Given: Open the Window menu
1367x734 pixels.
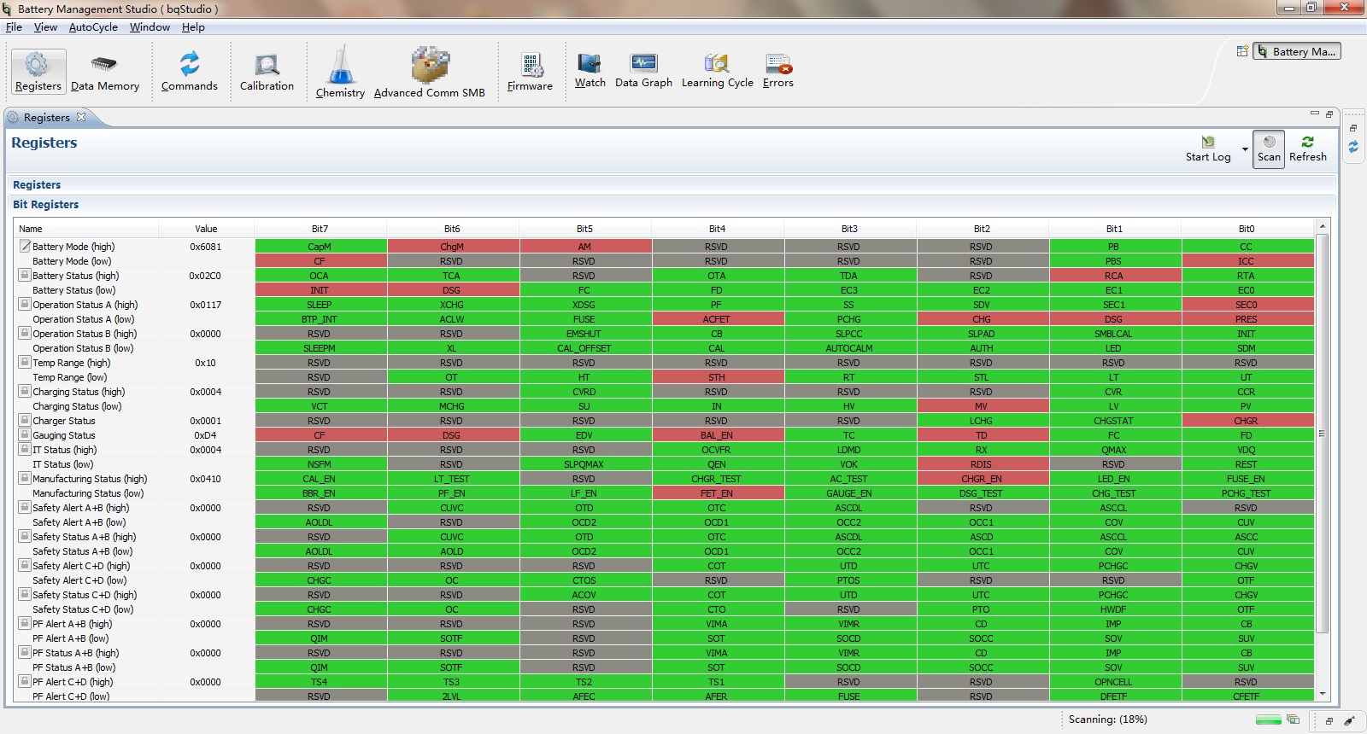Looking at the screenshot, I should [x=150, y=27].
